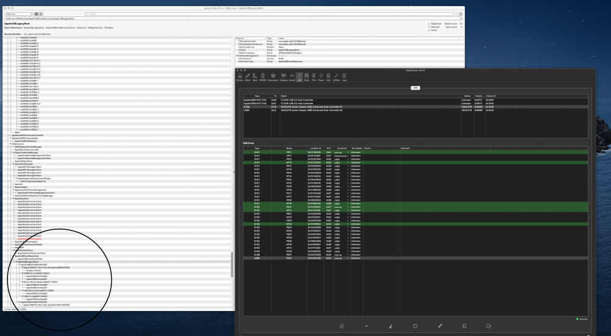Select the IOProviderClass property row

(x=349, y=62)
